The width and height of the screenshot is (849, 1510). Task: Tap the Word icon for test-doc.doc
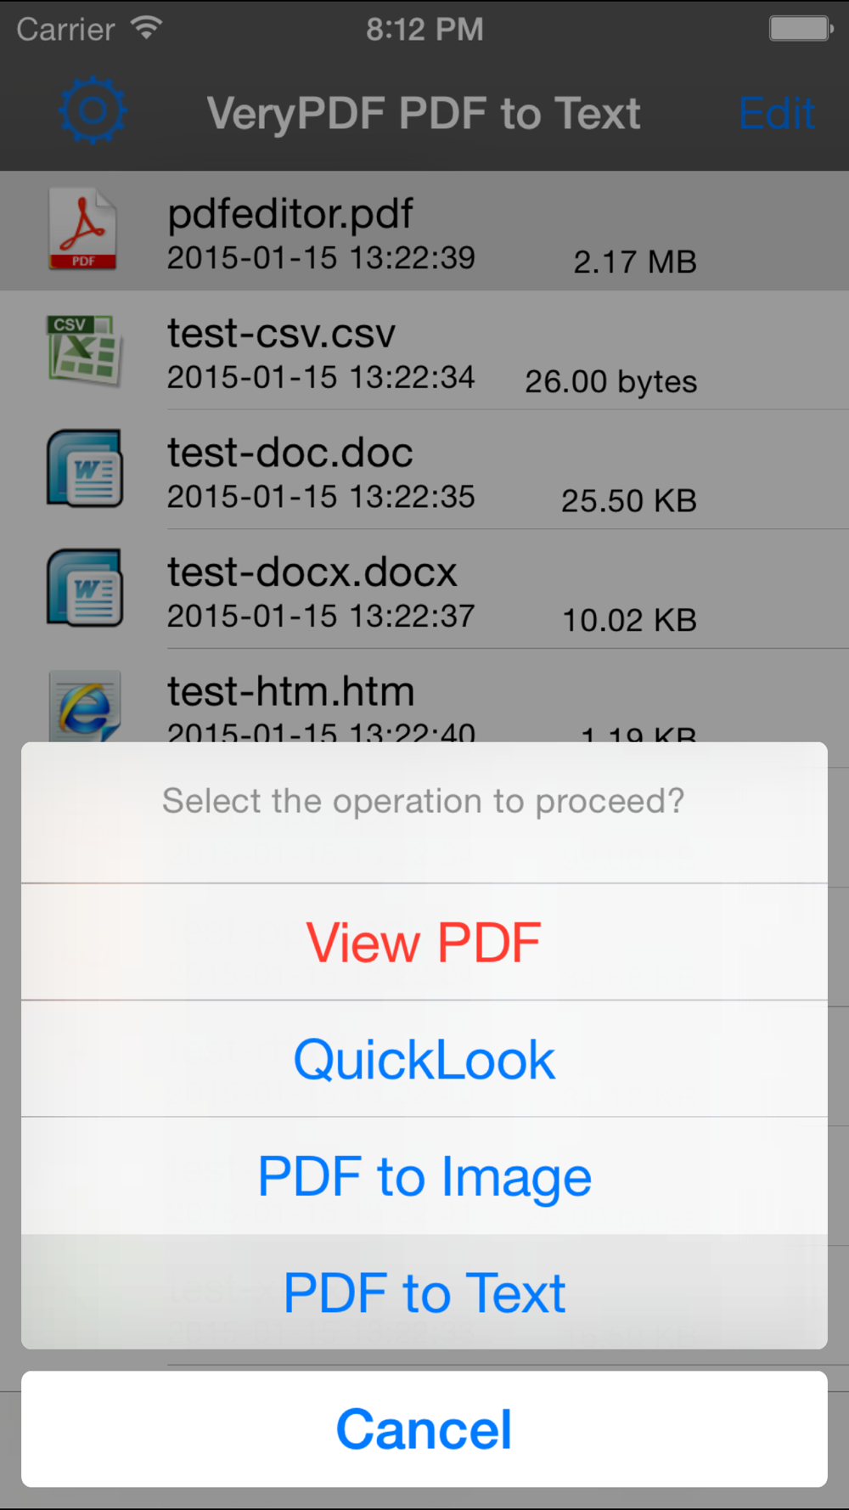pos(84,469)
